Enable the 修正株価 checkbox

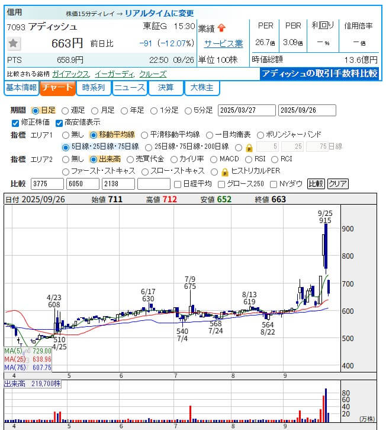point(15,123)
